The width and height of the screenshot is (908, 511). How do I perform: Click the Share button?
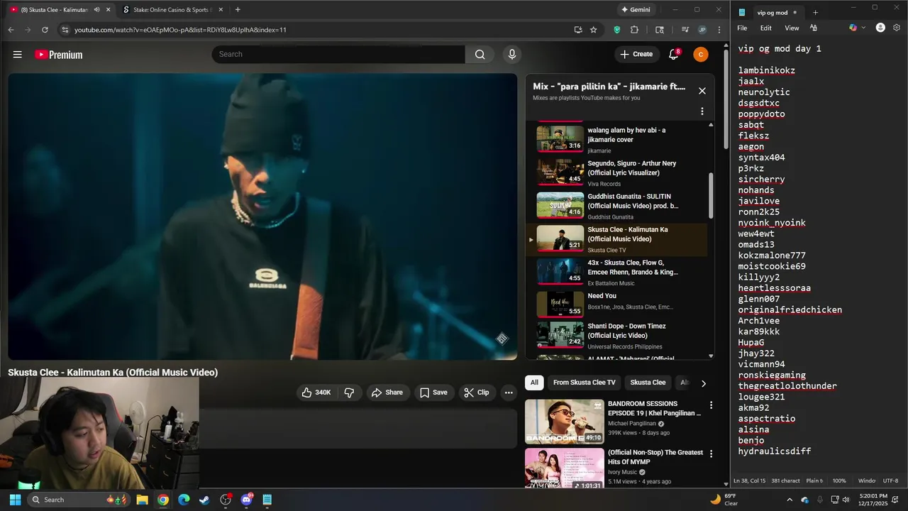pos(387,392)
